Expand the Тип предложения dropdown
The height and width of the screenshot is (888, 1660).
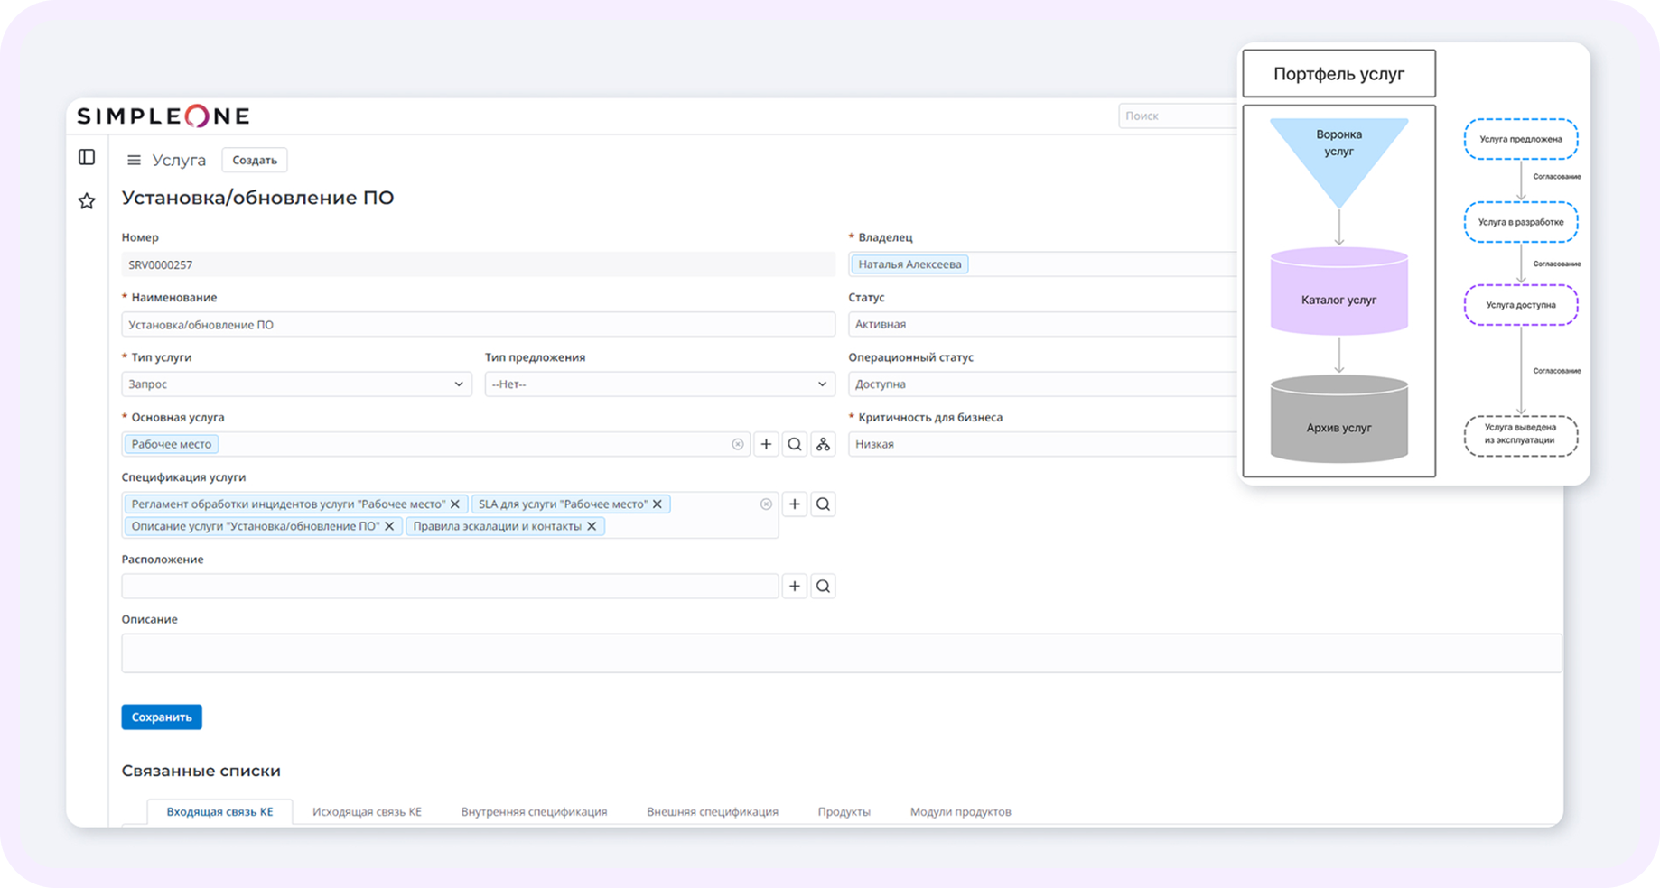pos(659,384)
